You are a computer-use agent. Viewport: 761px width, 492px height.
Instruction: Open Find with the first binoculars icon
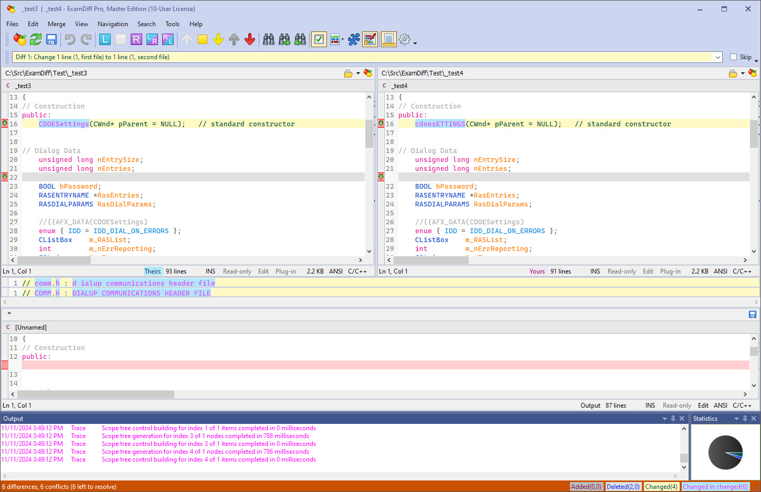pyautogui.click(x=269, y=39)
